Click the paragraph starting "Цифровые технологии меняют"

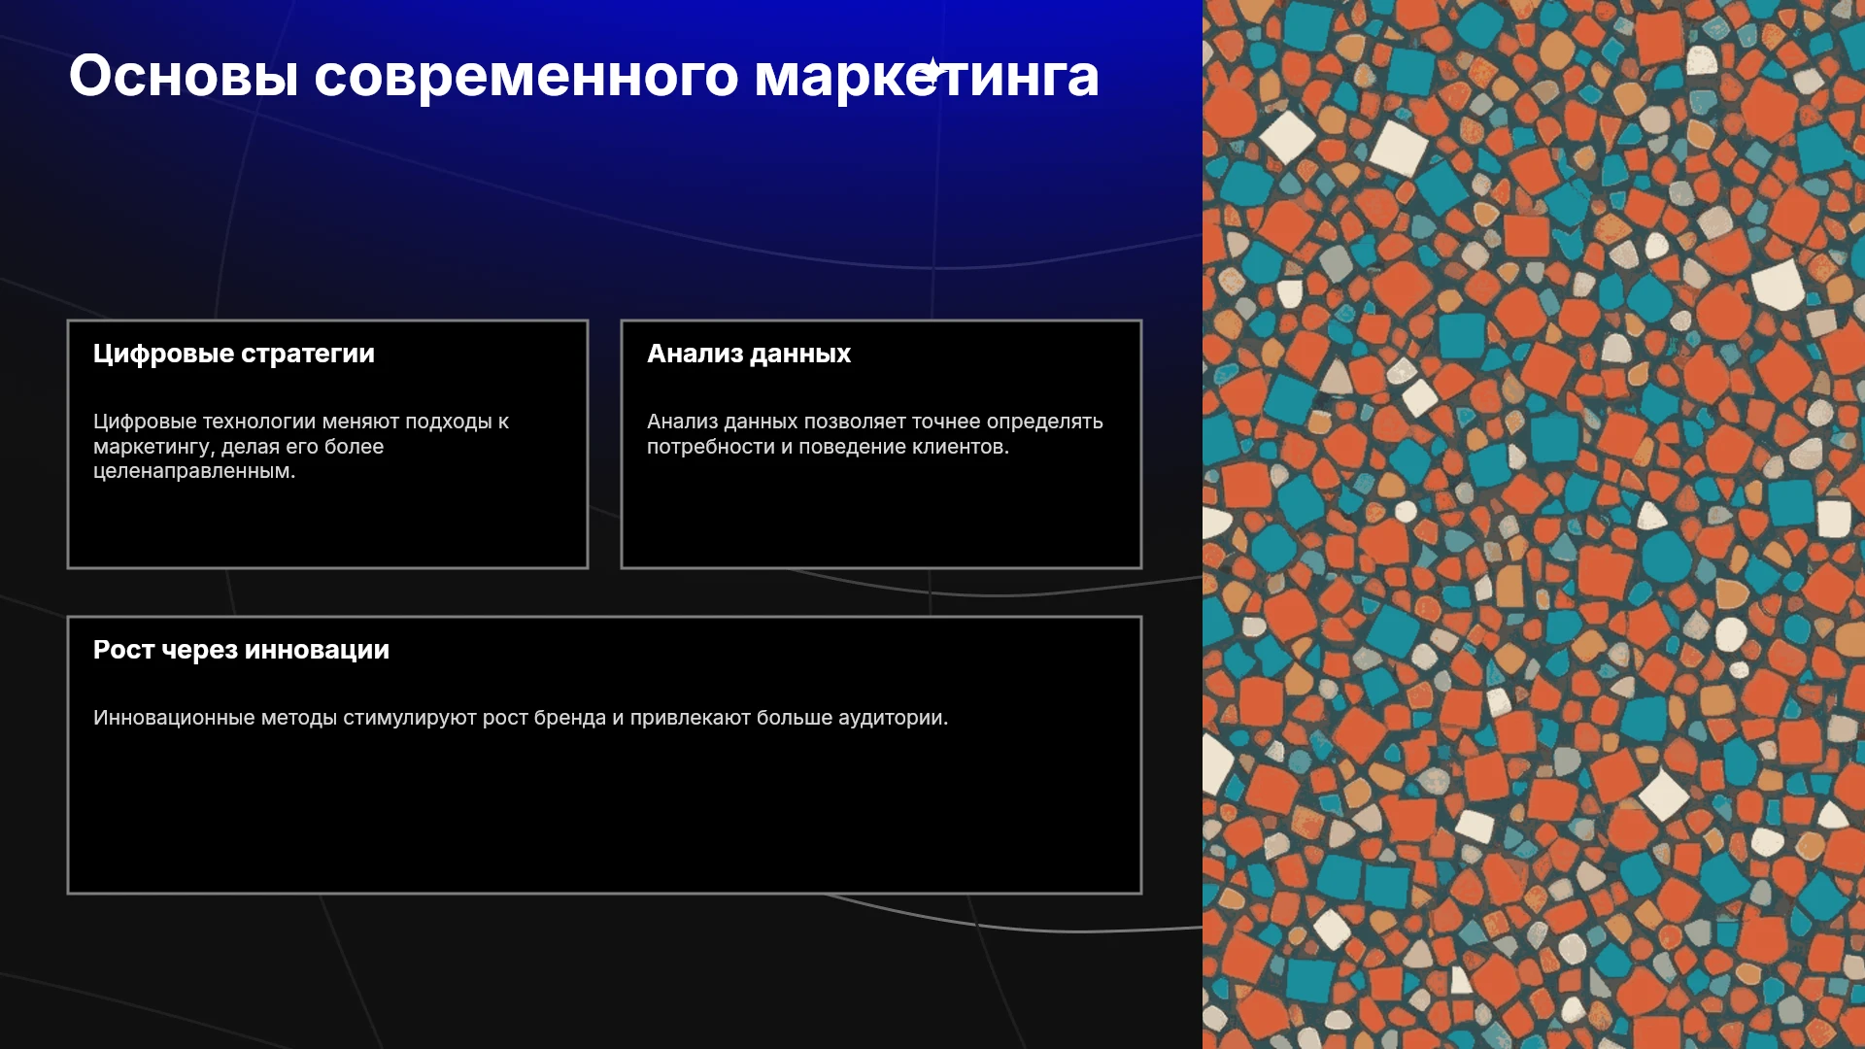pyautogui.click(x=301, y=446)
